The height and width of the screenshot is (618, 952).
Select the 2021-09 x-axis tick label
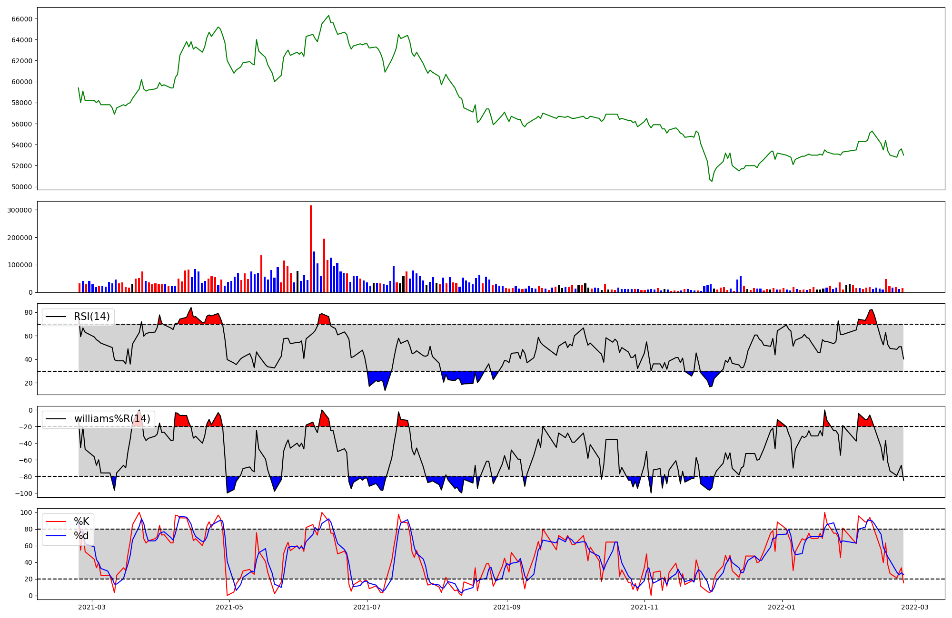tap(507, 607)
